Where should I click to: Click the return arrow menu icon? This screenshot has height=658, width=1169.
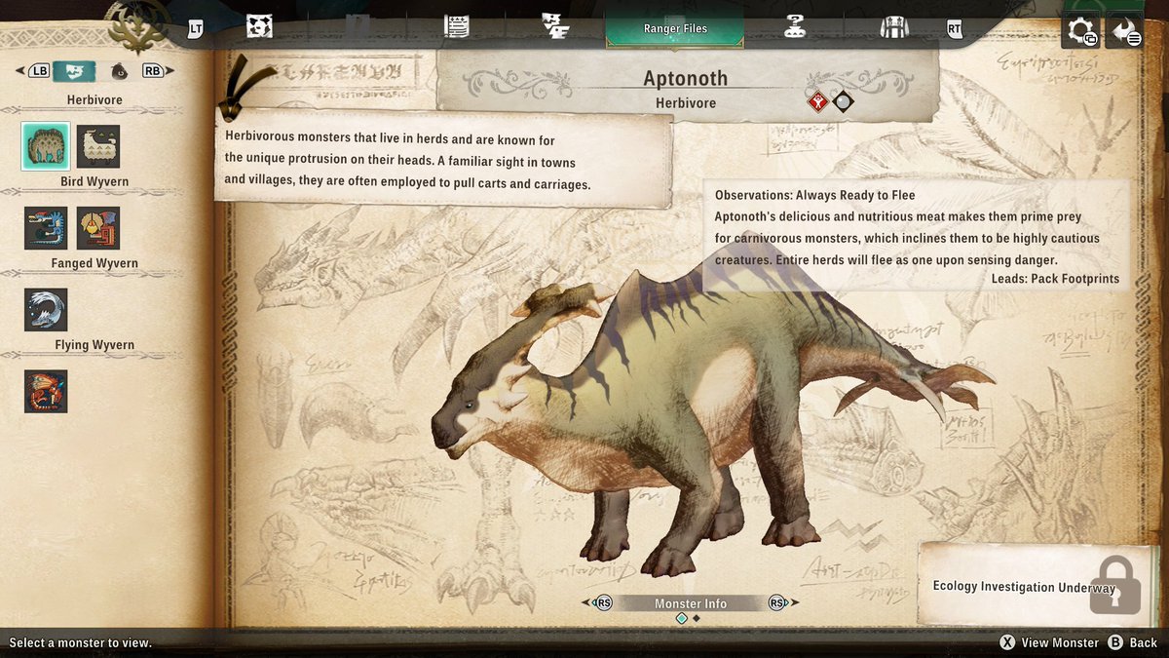click(1125, 31)
